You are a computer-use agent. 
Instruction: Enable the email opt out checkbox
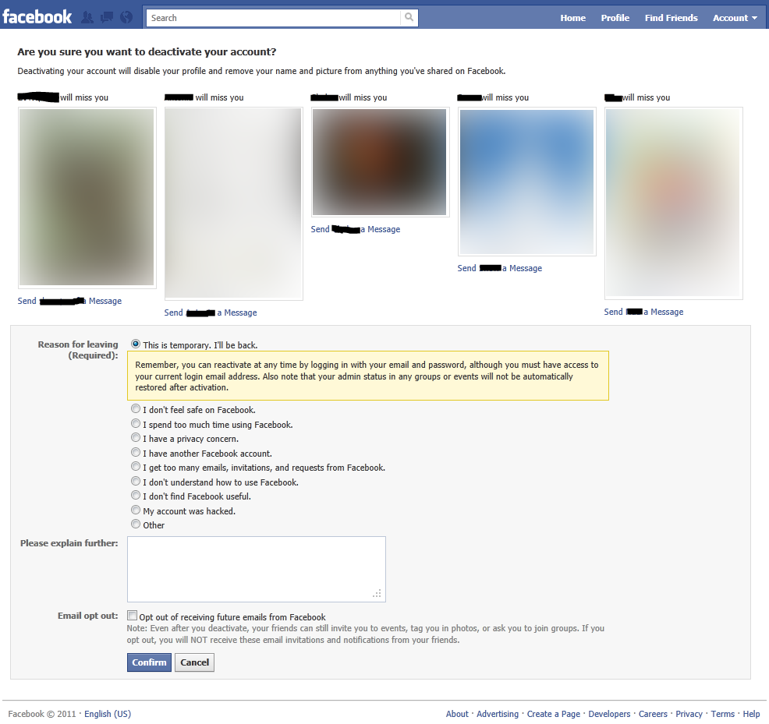(133, 615)
